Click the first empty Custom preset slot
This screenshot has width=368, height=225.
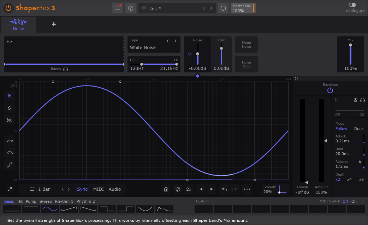tap(203, 209)
